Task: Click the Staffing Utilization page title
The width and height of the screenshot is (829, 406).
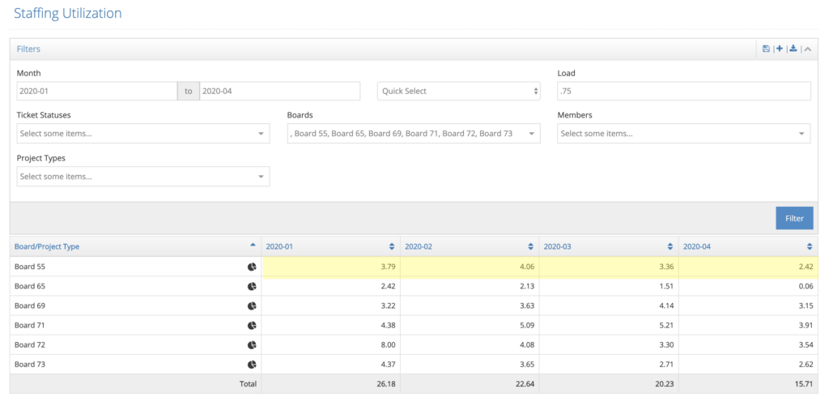Action: (x=68, y=13)
